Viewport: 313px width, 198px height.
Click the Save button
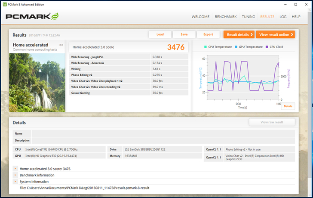coord(184,34)
